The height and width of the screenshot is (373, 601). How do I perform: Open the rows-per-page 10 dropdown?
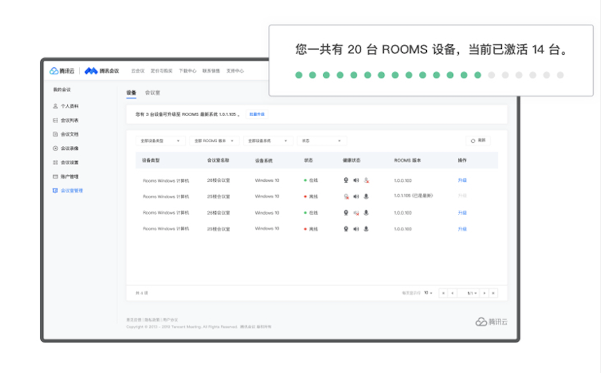(428, 293)
